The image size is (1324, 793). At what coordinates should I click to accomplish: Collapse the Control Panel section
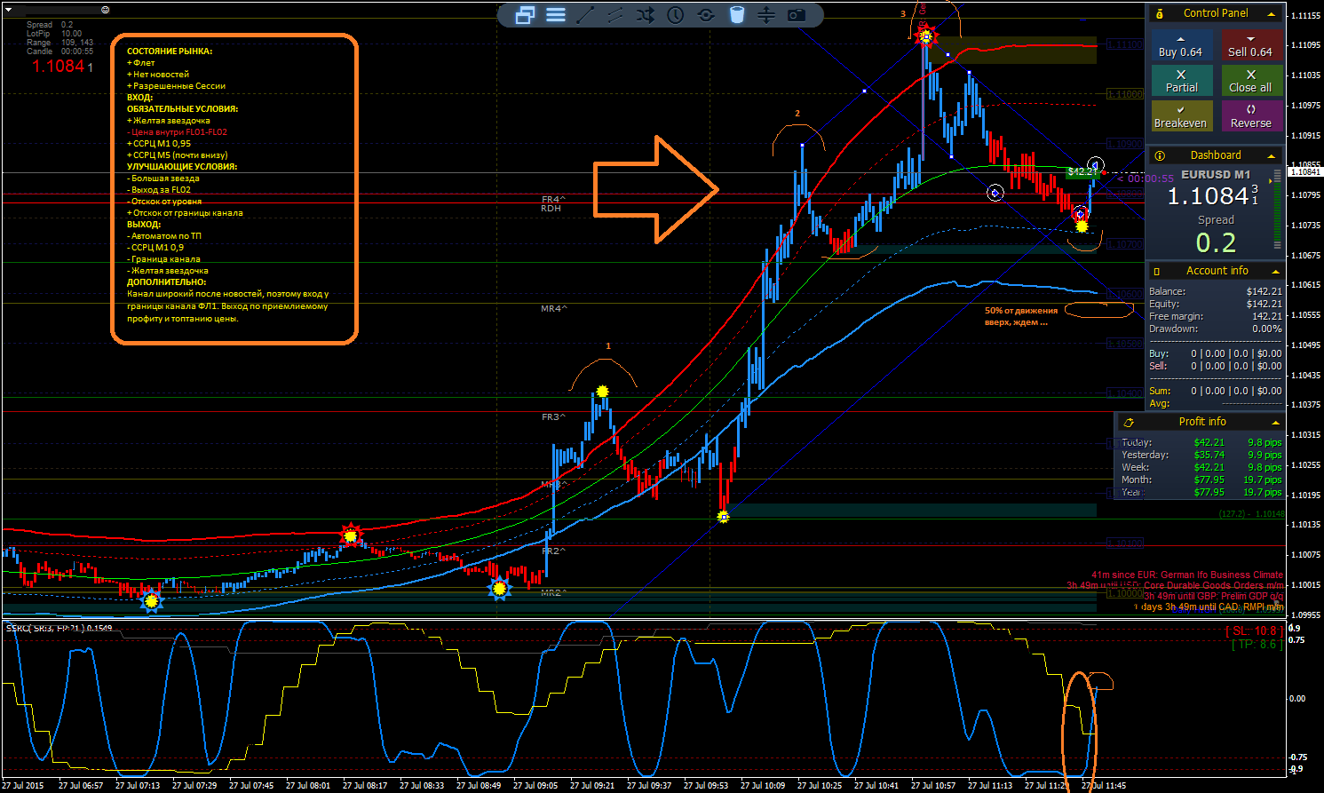tap(1272, 14)
